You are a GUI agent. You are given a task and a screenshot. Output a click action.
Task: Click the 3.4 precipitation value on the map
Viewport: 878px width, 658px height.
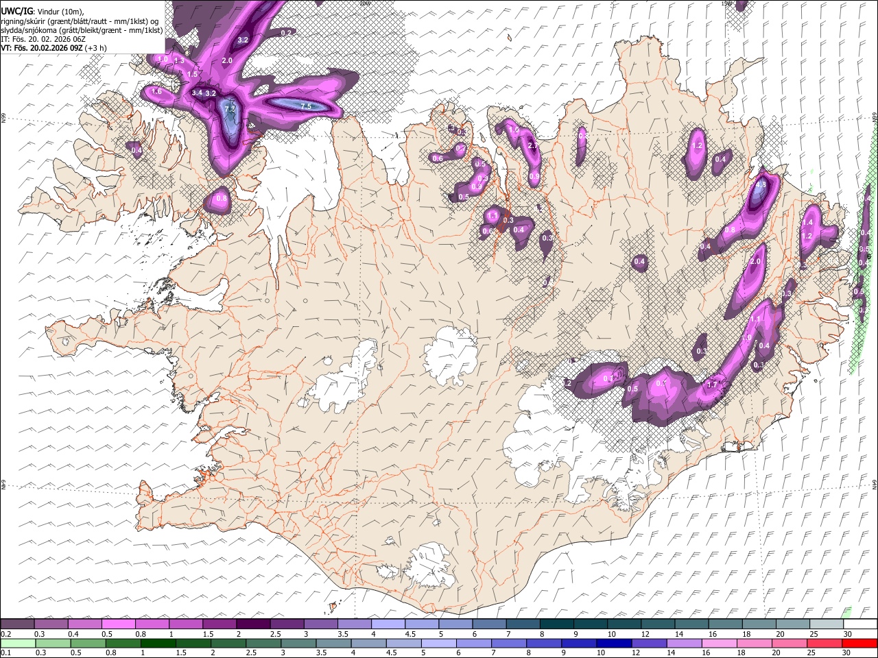click(197, 93)
